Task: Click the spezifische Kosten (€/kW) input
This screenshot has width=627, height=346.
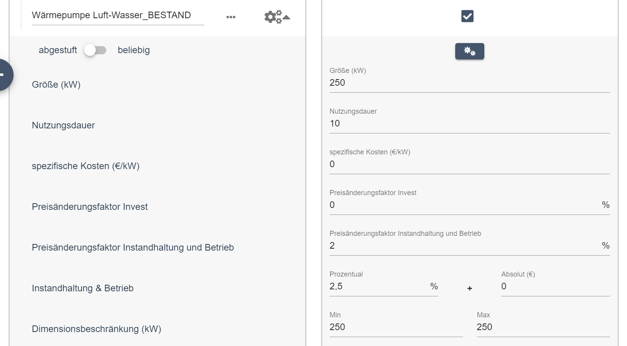Action: pos(469,164)
